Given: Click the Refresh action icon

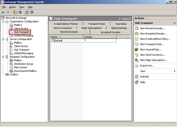Looking at the screenshot, I should pos(137,77).
